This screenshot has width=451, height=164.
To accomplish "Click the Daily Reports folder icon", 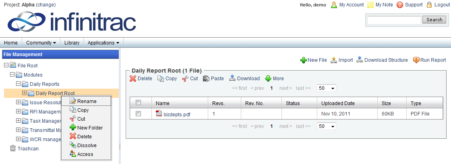I will coord(25,84).
